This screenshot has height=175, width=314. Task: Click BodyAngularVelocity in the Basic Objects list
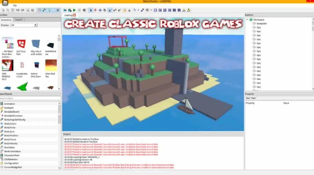click(15, 120)
